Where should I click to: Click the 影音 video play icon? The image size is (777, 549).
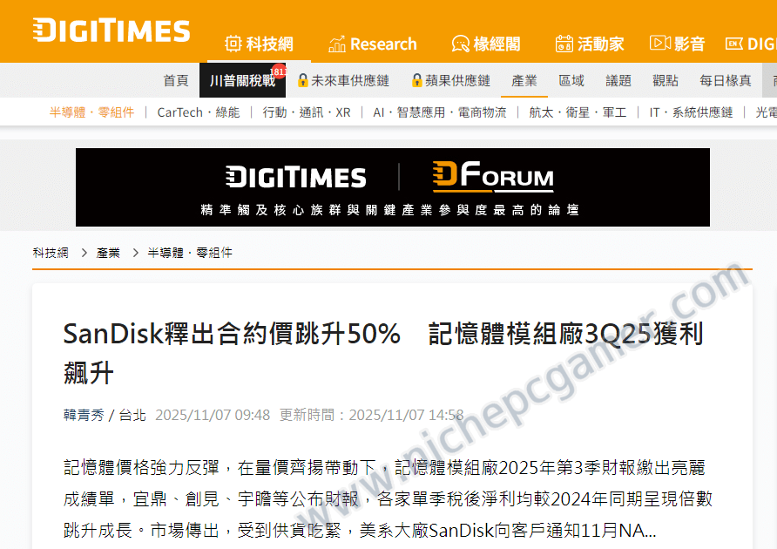(x=660, y=44)
